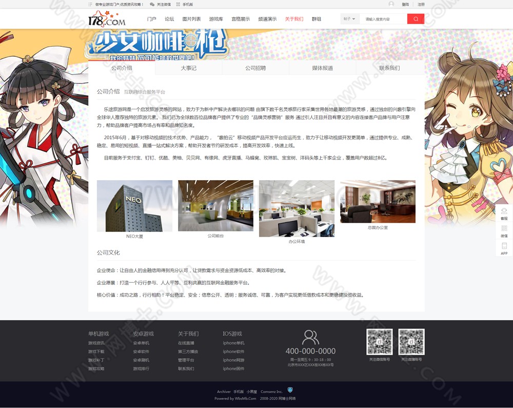
Task: Click footer link 安卓单机
Action: (141, 343)
